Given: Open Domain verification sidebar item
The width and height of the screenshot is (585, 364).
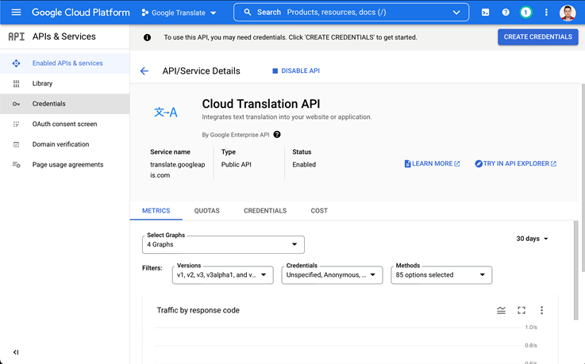Looking at the screenshot, I should tap(65, 144).
